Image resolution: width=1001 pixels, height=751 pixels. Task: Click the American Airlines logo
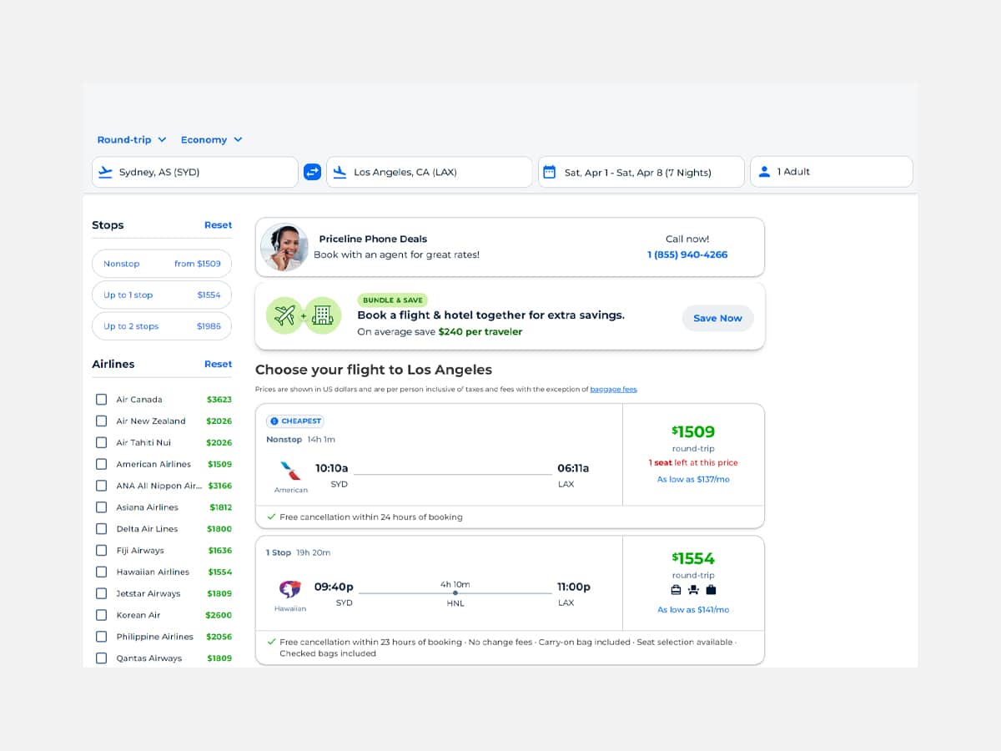click(290, 471)
